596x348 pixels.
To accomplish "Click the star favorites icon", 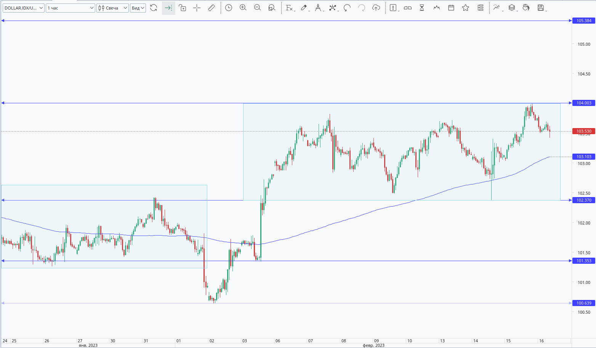I will (465, 8).
